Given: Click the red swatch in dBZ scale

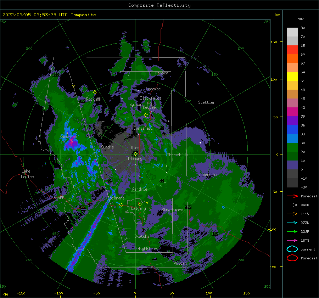Looking at the screenshot, I should 292,50.
